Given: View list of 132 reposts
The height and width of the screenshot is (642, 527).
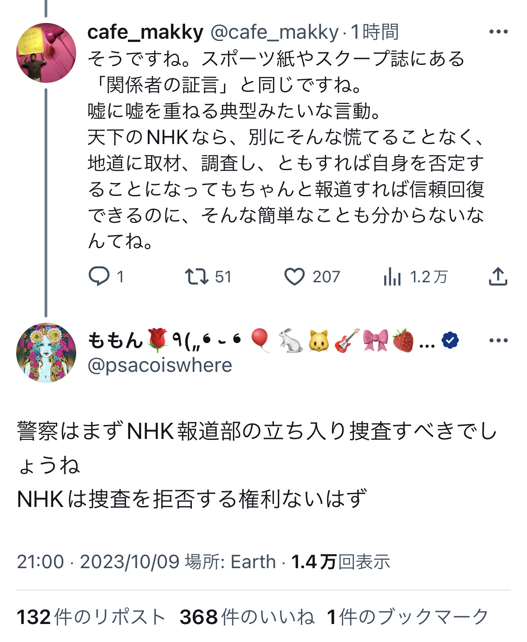Looking at the screenshot, I should pos(91,617).
